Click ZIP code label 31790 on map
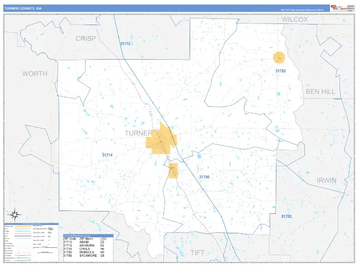 click(x=204, y=177)
